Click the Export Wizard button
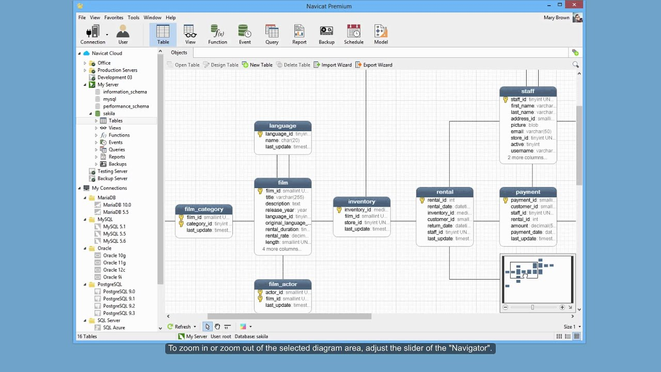The width and height of the screenshot is (661, 372). coord(374,65)
